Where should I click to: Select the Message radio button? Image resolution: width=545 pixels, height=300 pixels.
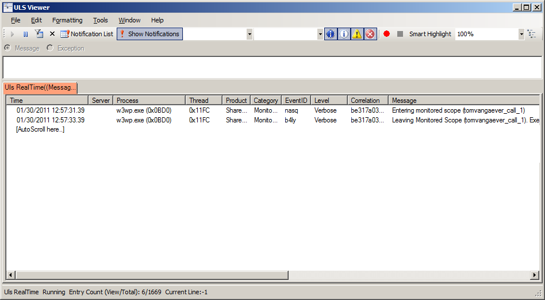[7, 48]
